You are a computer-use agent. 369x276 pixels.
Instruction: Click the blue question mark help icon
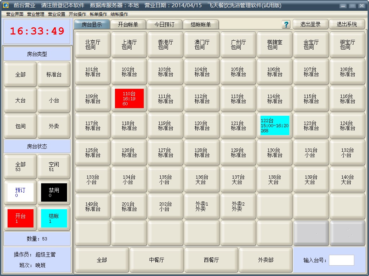pyautogui.click(x=286, y=24)
